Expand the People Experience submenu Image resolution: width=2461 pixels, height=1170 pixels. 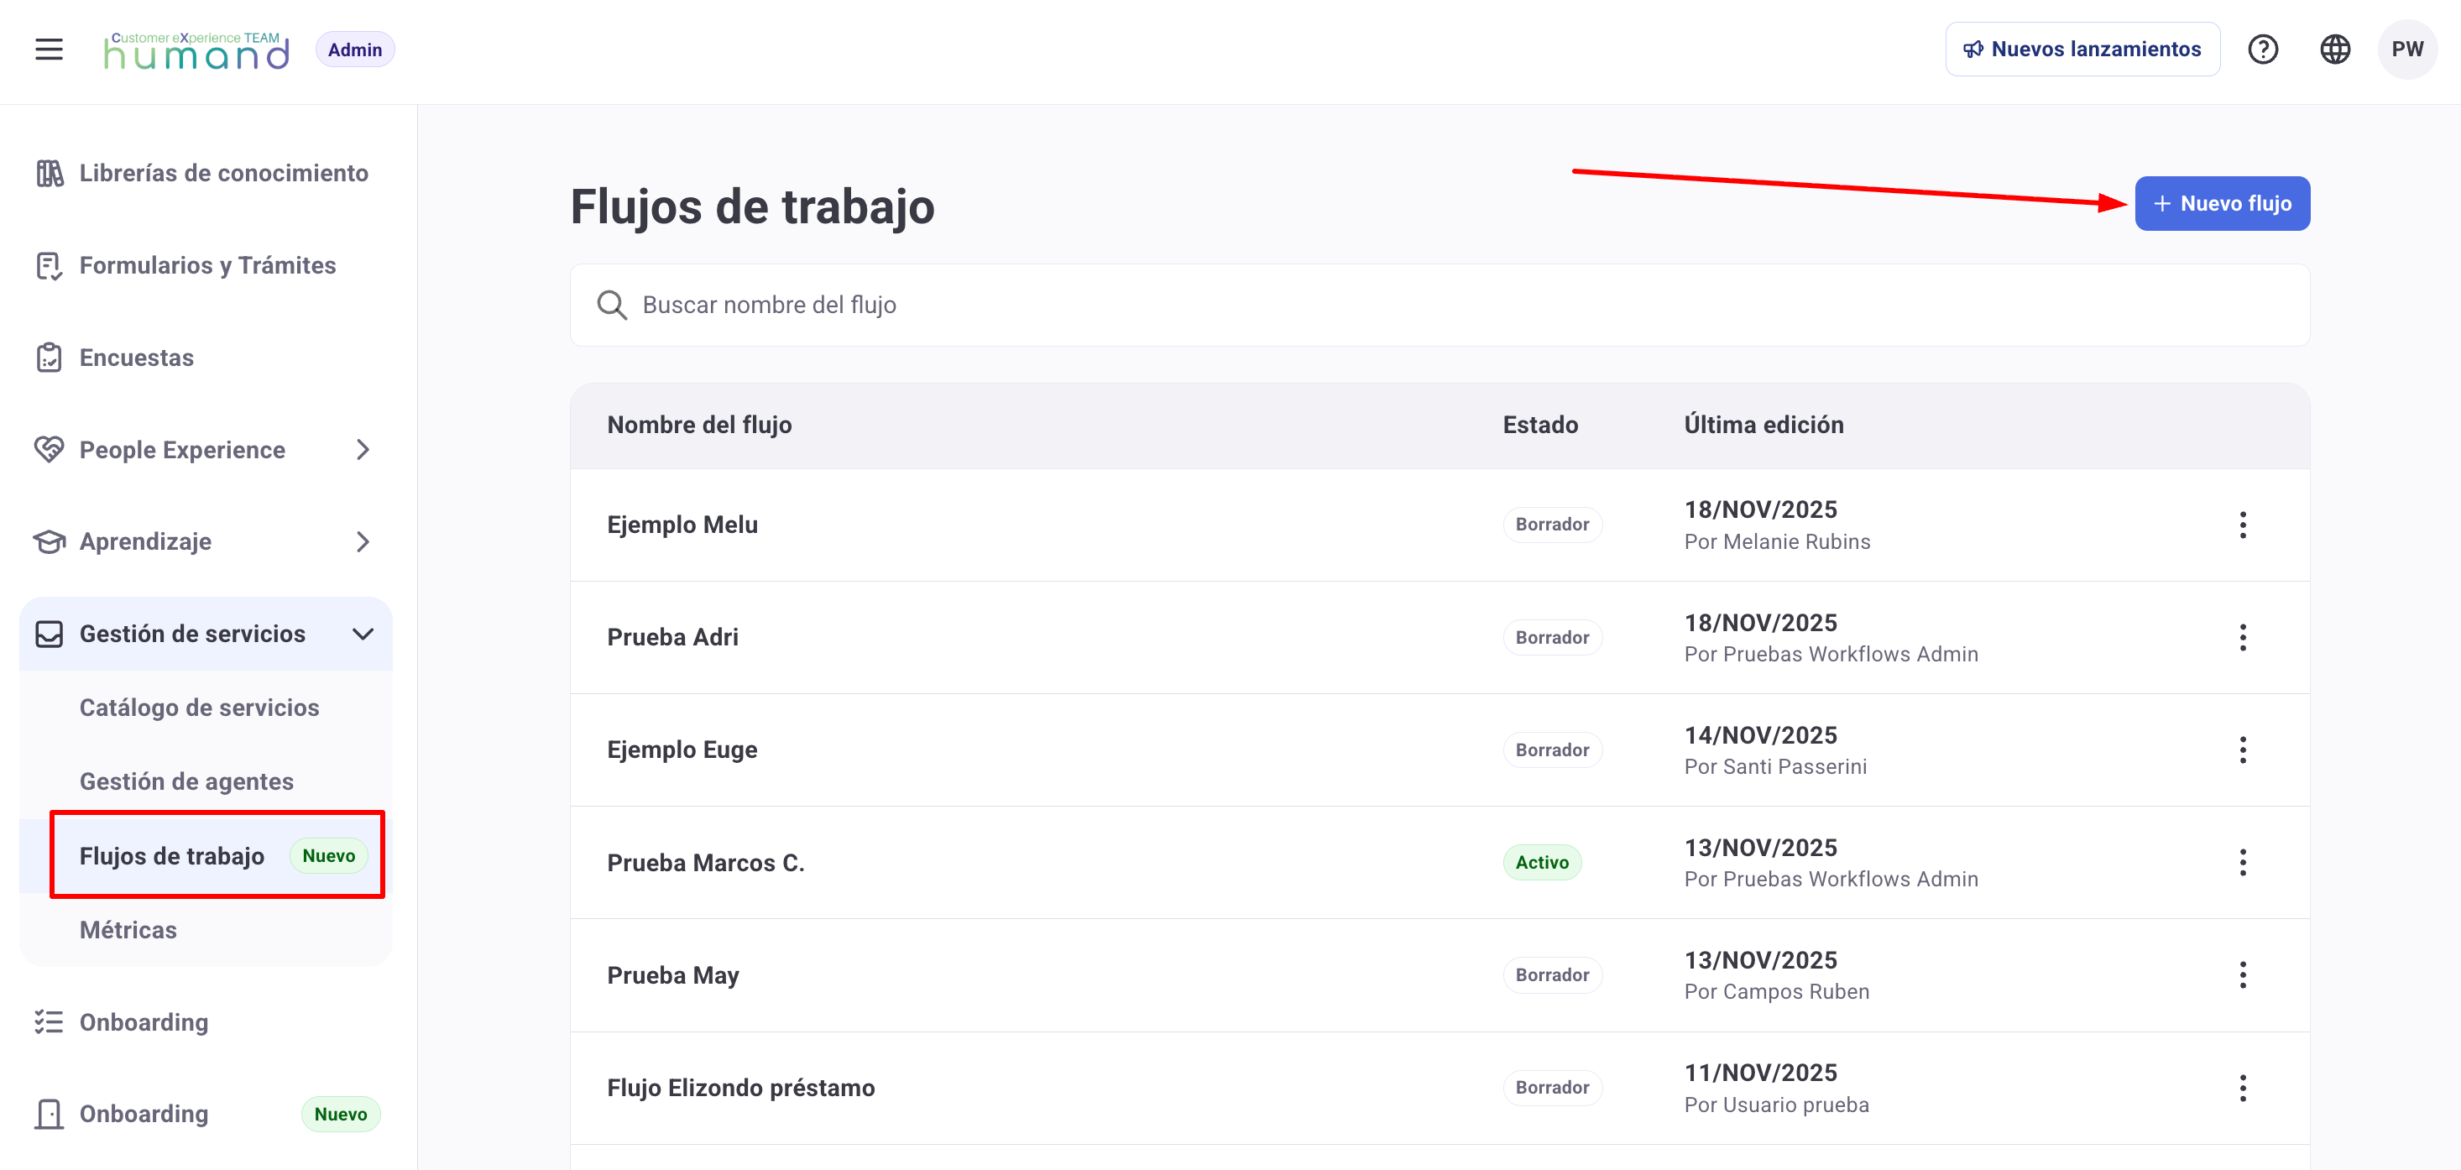tap(362, 450)
